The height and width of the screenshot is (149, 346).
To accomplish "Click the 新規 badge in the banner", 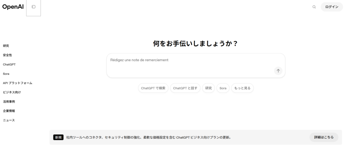I will [58, 137].
